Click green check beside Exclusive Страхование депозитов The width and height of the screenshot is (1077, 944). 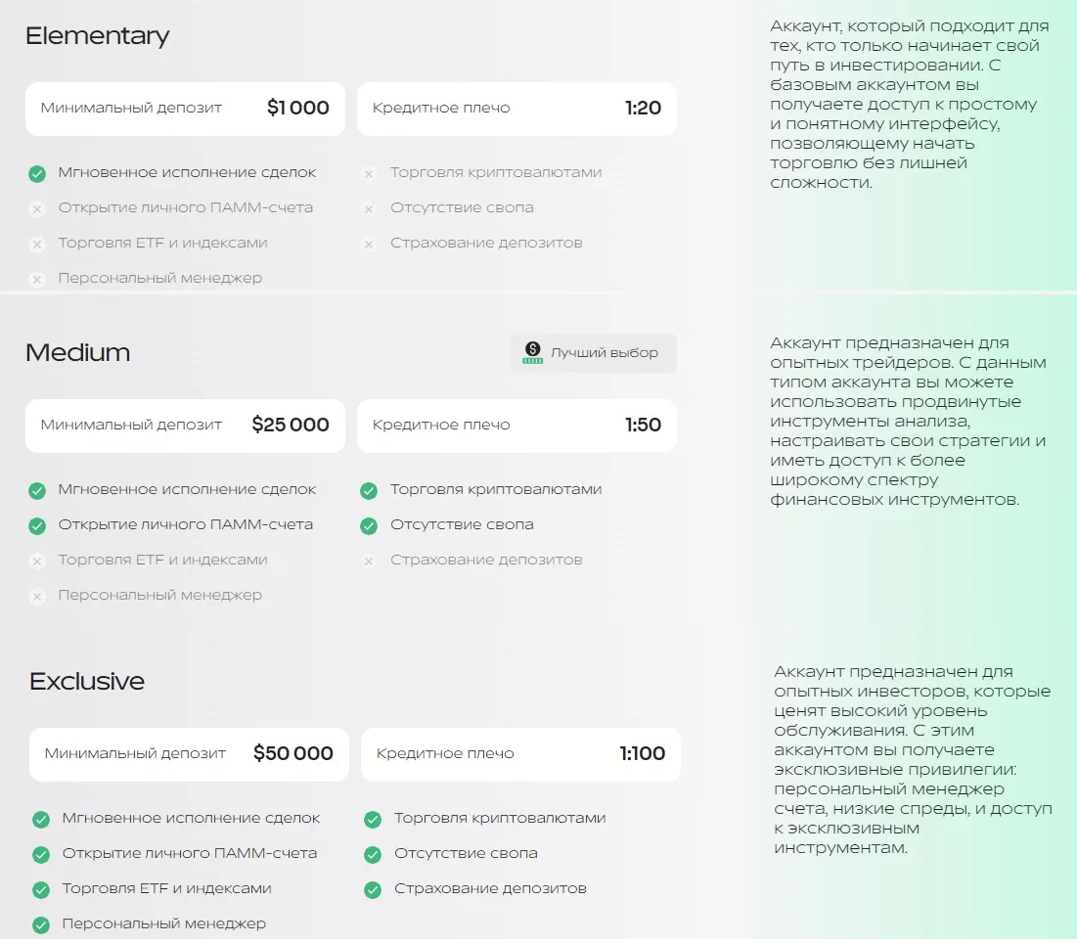click(x=373, y=890)
